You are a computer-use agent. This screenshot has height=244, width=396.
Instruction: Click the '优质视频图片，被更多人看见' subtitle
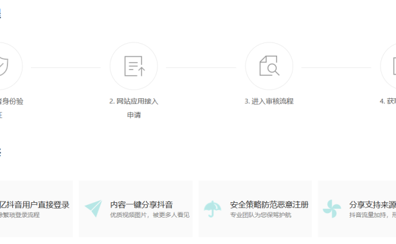150,215
